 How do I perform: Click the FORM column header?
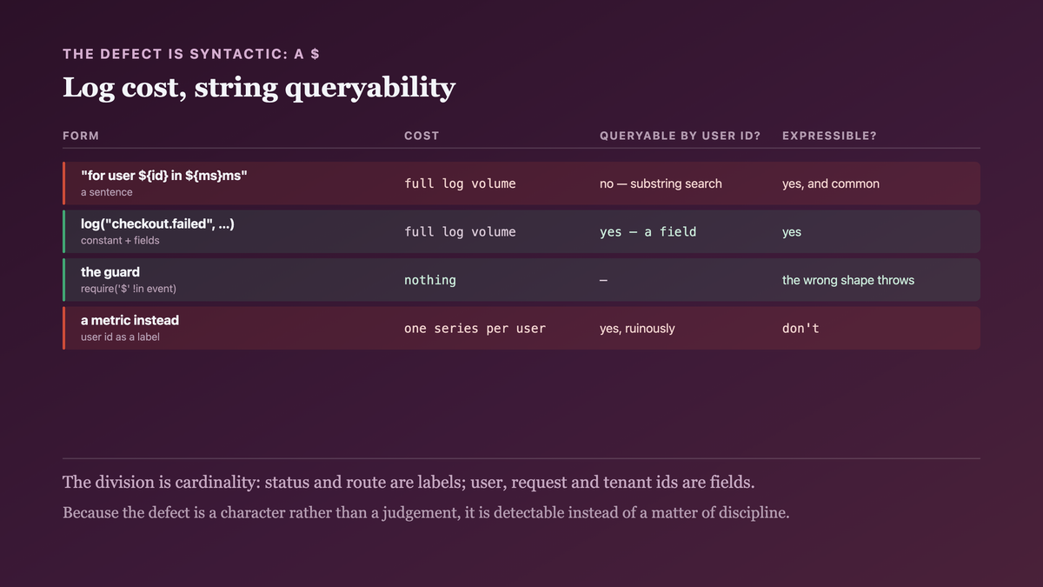tap(81, 136)
